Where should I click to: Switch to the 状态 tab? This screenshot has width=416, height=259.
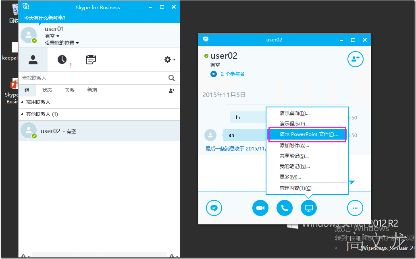tap(47, 90)
